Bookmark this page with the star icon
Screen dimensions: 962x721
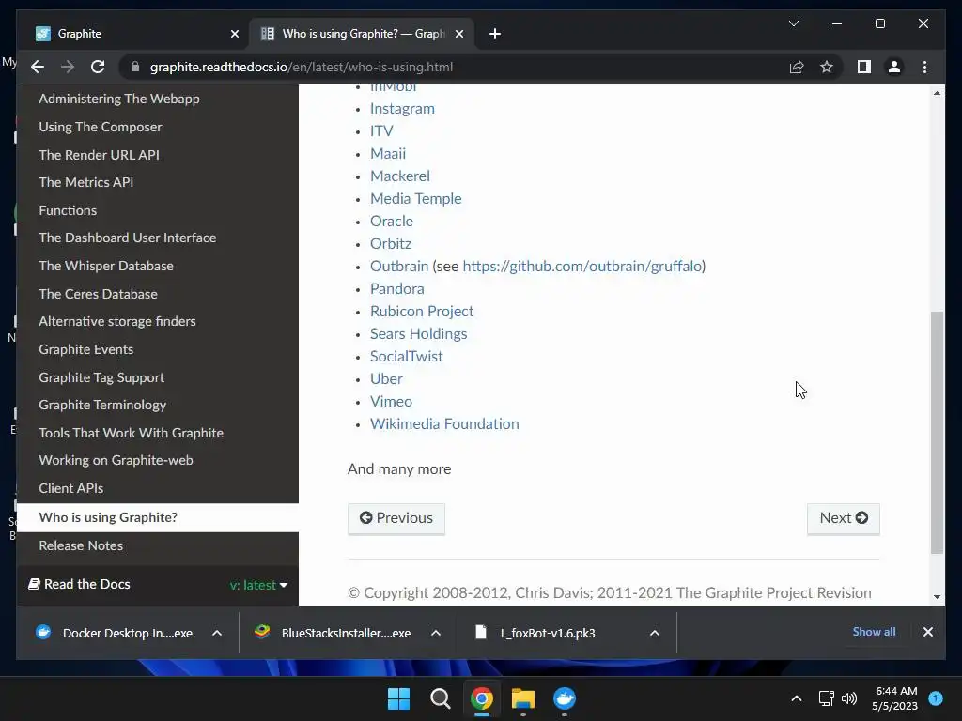[827, 67]
